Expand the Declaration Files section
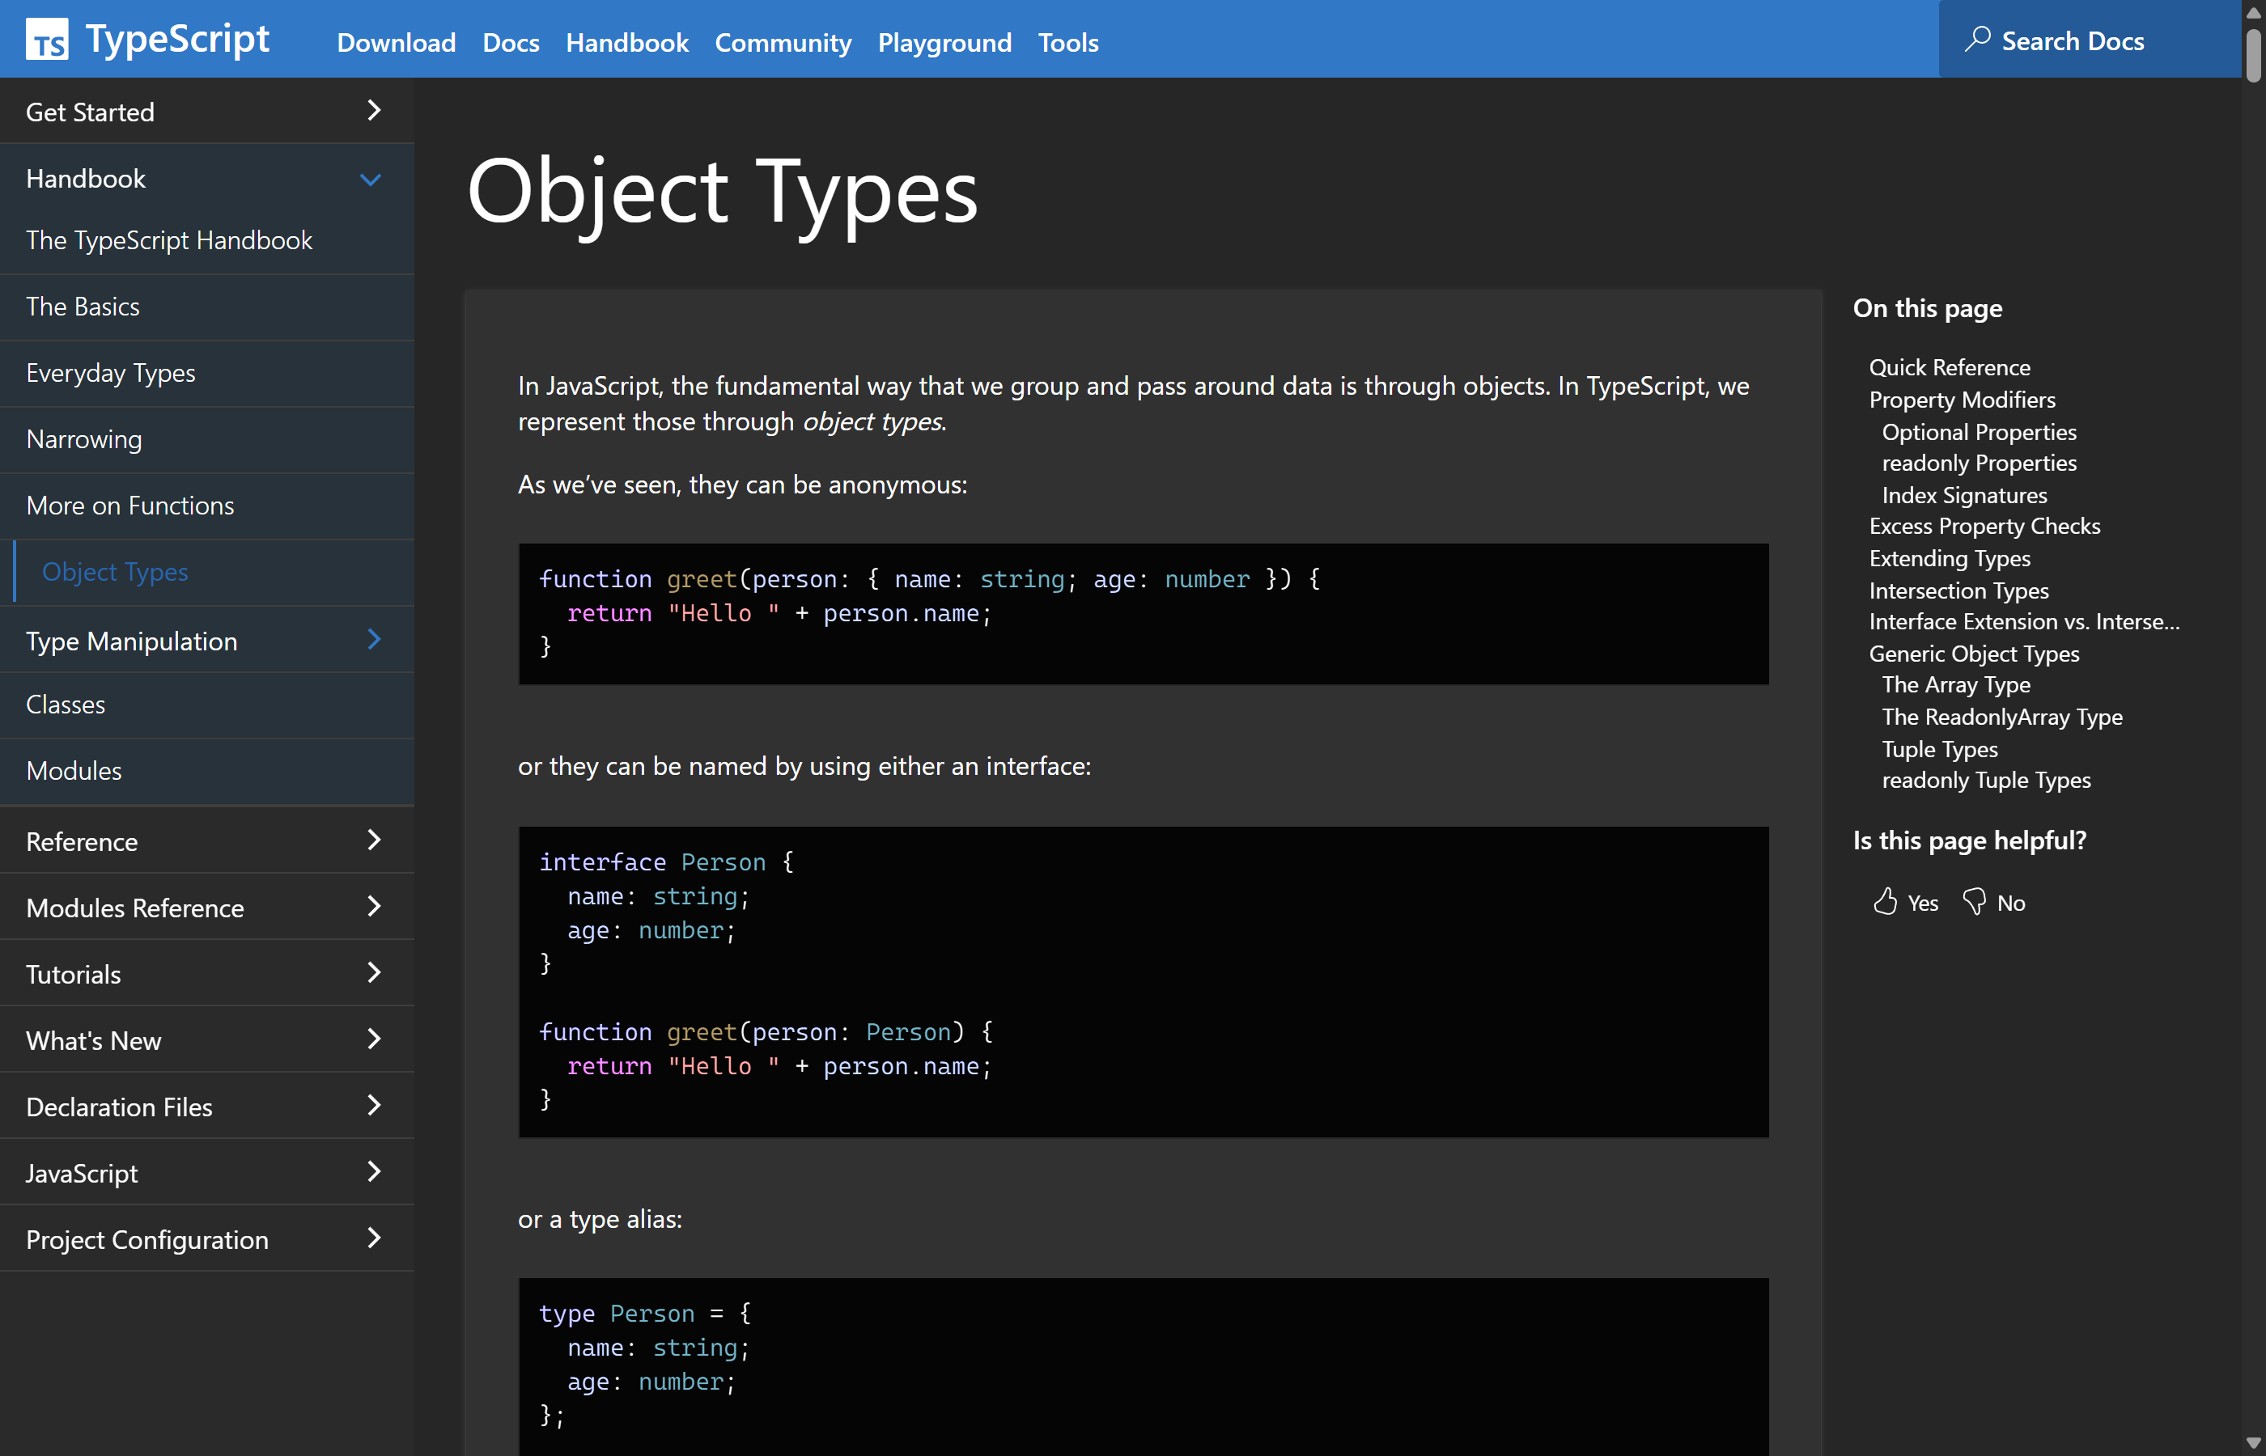Viewport: 2266px width, 1456px height. click(x=375, y=1105)
